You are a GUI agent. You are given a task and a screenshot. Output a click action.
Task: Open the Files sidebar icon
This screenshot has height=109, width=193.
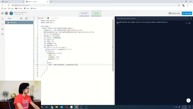[2, 19]
